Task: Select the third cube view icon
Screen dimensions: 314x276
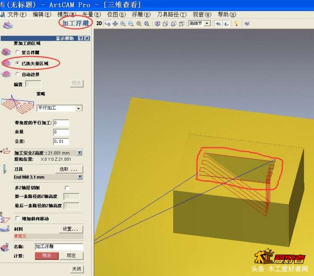Action: 174,23
